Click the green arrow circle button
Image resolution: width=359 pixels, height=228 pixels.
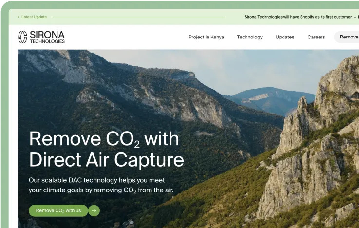pos(94,210)
